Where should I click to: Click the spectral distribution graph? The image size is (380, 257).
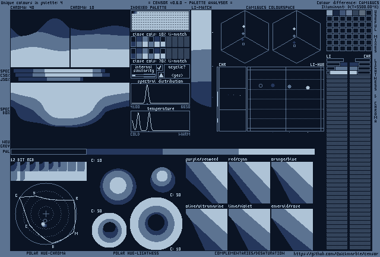click(160, 94)
